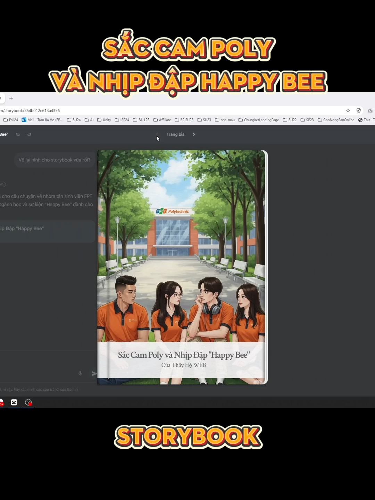Open a new tab with the plus button
Screen dimensions: 375x500
point(11,98)
